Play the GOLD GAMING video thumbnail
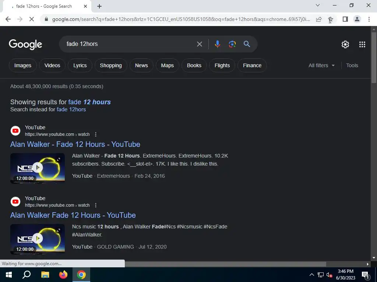Image resolution: width=377 pixels, height=282 pixels. pos(38,239)
